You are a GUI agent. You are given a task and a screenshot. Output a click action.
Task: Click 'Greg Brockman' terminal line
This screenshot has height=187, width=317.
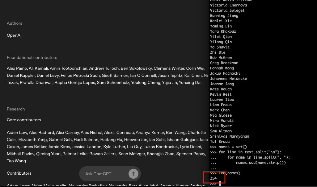[x=224, y=63]
